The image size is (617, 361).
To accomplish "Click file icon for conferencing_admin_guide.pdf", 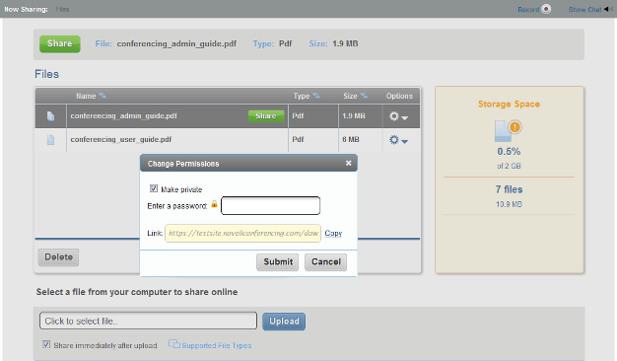I will 51,116.
